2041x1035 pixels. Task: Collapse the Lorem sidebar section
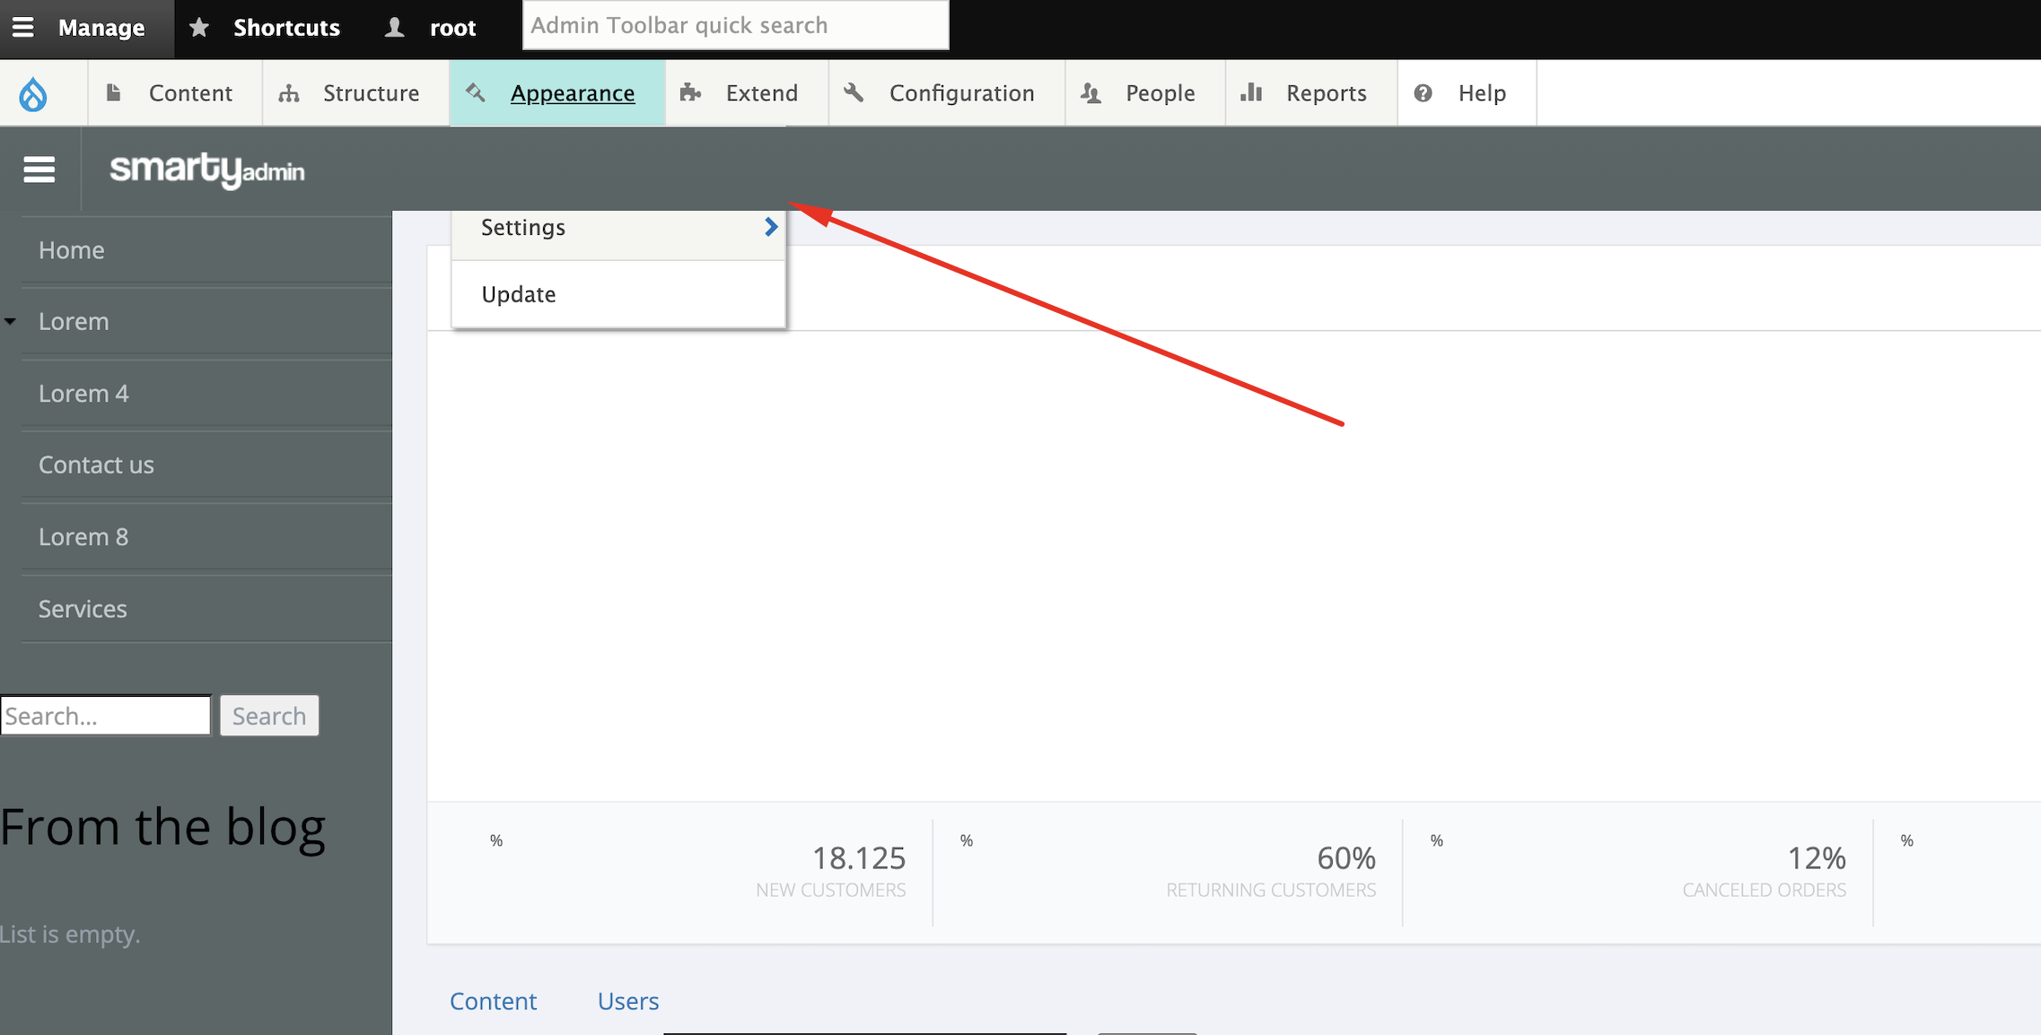click(x=11, y=320)
